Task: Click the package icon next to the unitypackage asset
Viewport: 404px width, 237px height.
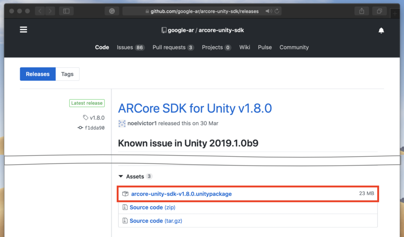Action: click(x=125, y=193)
